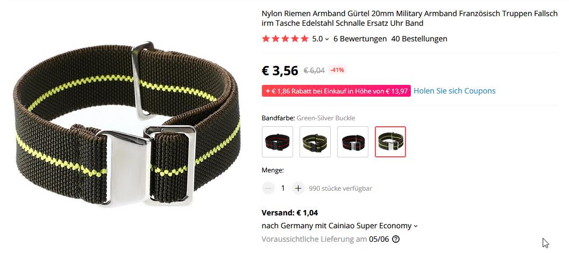Viewport: 569px width, 253px height.
Task: Click the plus button to increase quantity
Action: pyautogui.click(x=298, y=188)
